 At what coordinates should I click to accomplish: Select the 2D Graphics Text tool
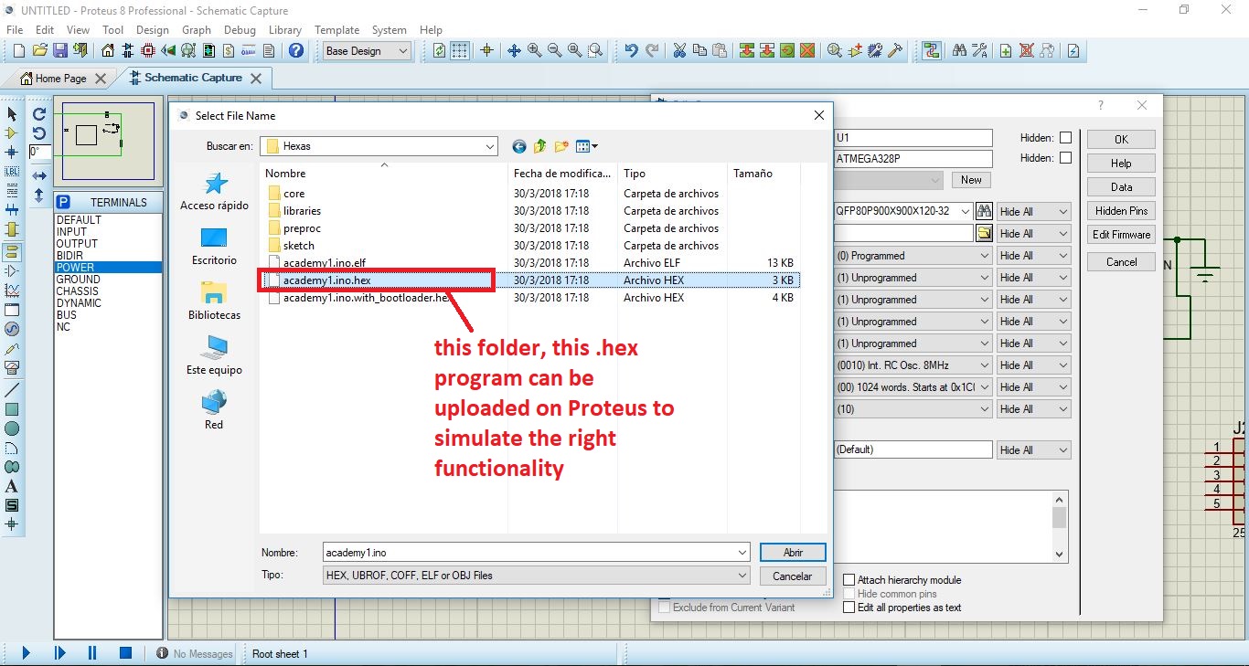(x=12, y=486)
